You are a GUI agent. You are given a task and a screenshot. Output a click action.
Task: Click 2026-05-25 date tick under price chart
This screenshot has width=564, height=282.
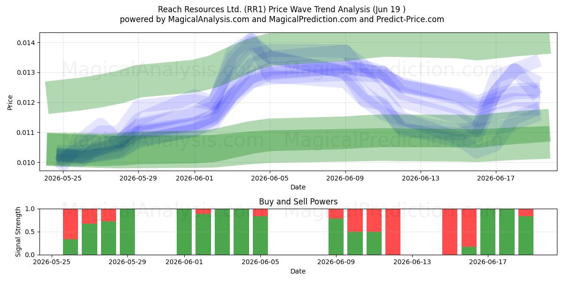62,178
